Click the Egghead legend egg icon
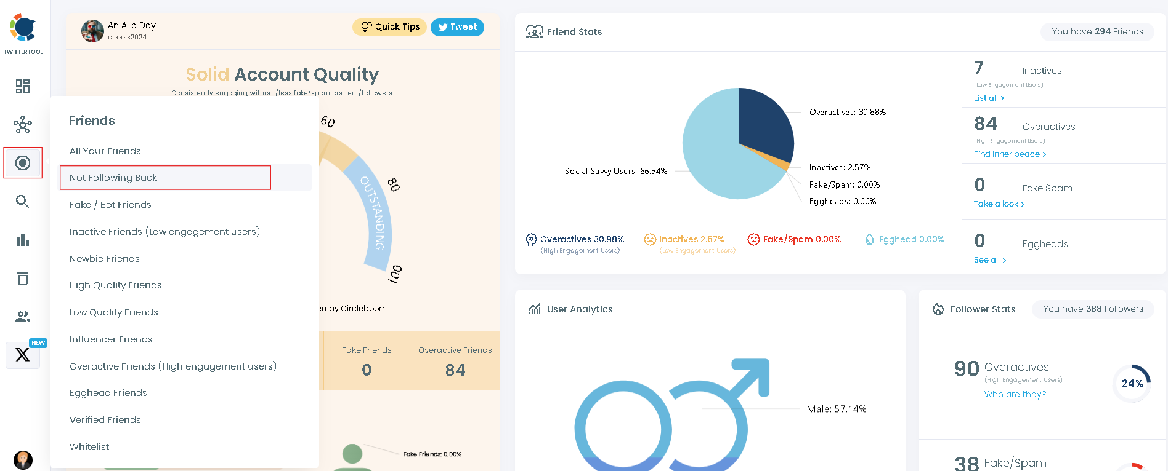The height and width of the screenshot is (471, 1168). coord(869,239)
